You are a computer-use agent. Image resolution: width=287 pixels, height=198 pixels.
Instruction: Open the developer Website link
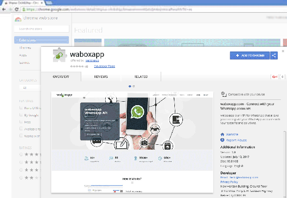pos(232,135)
